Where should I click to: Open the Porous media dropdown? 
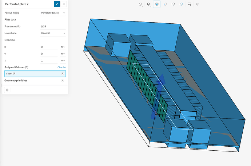click(53, 13)
